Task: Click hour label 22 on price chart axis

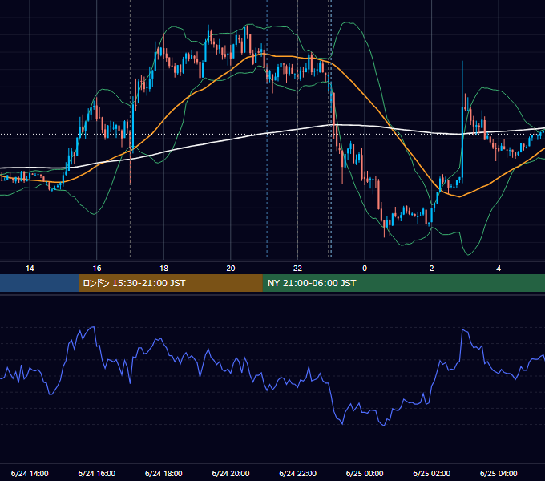Action: [297, 268]
